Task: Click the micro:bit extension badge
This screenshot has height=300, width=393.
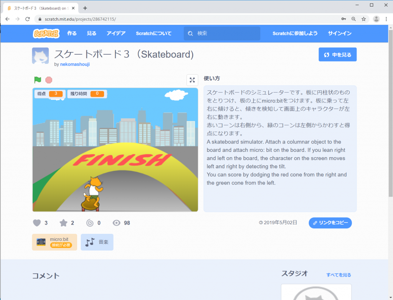Action: pyautogui.click(x=54, y=242)
